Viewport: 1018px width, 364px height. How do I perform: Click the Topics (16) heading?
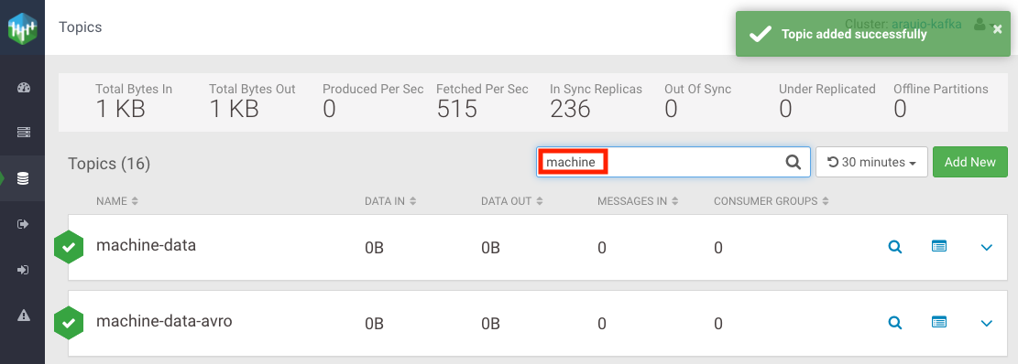(109, 165)
